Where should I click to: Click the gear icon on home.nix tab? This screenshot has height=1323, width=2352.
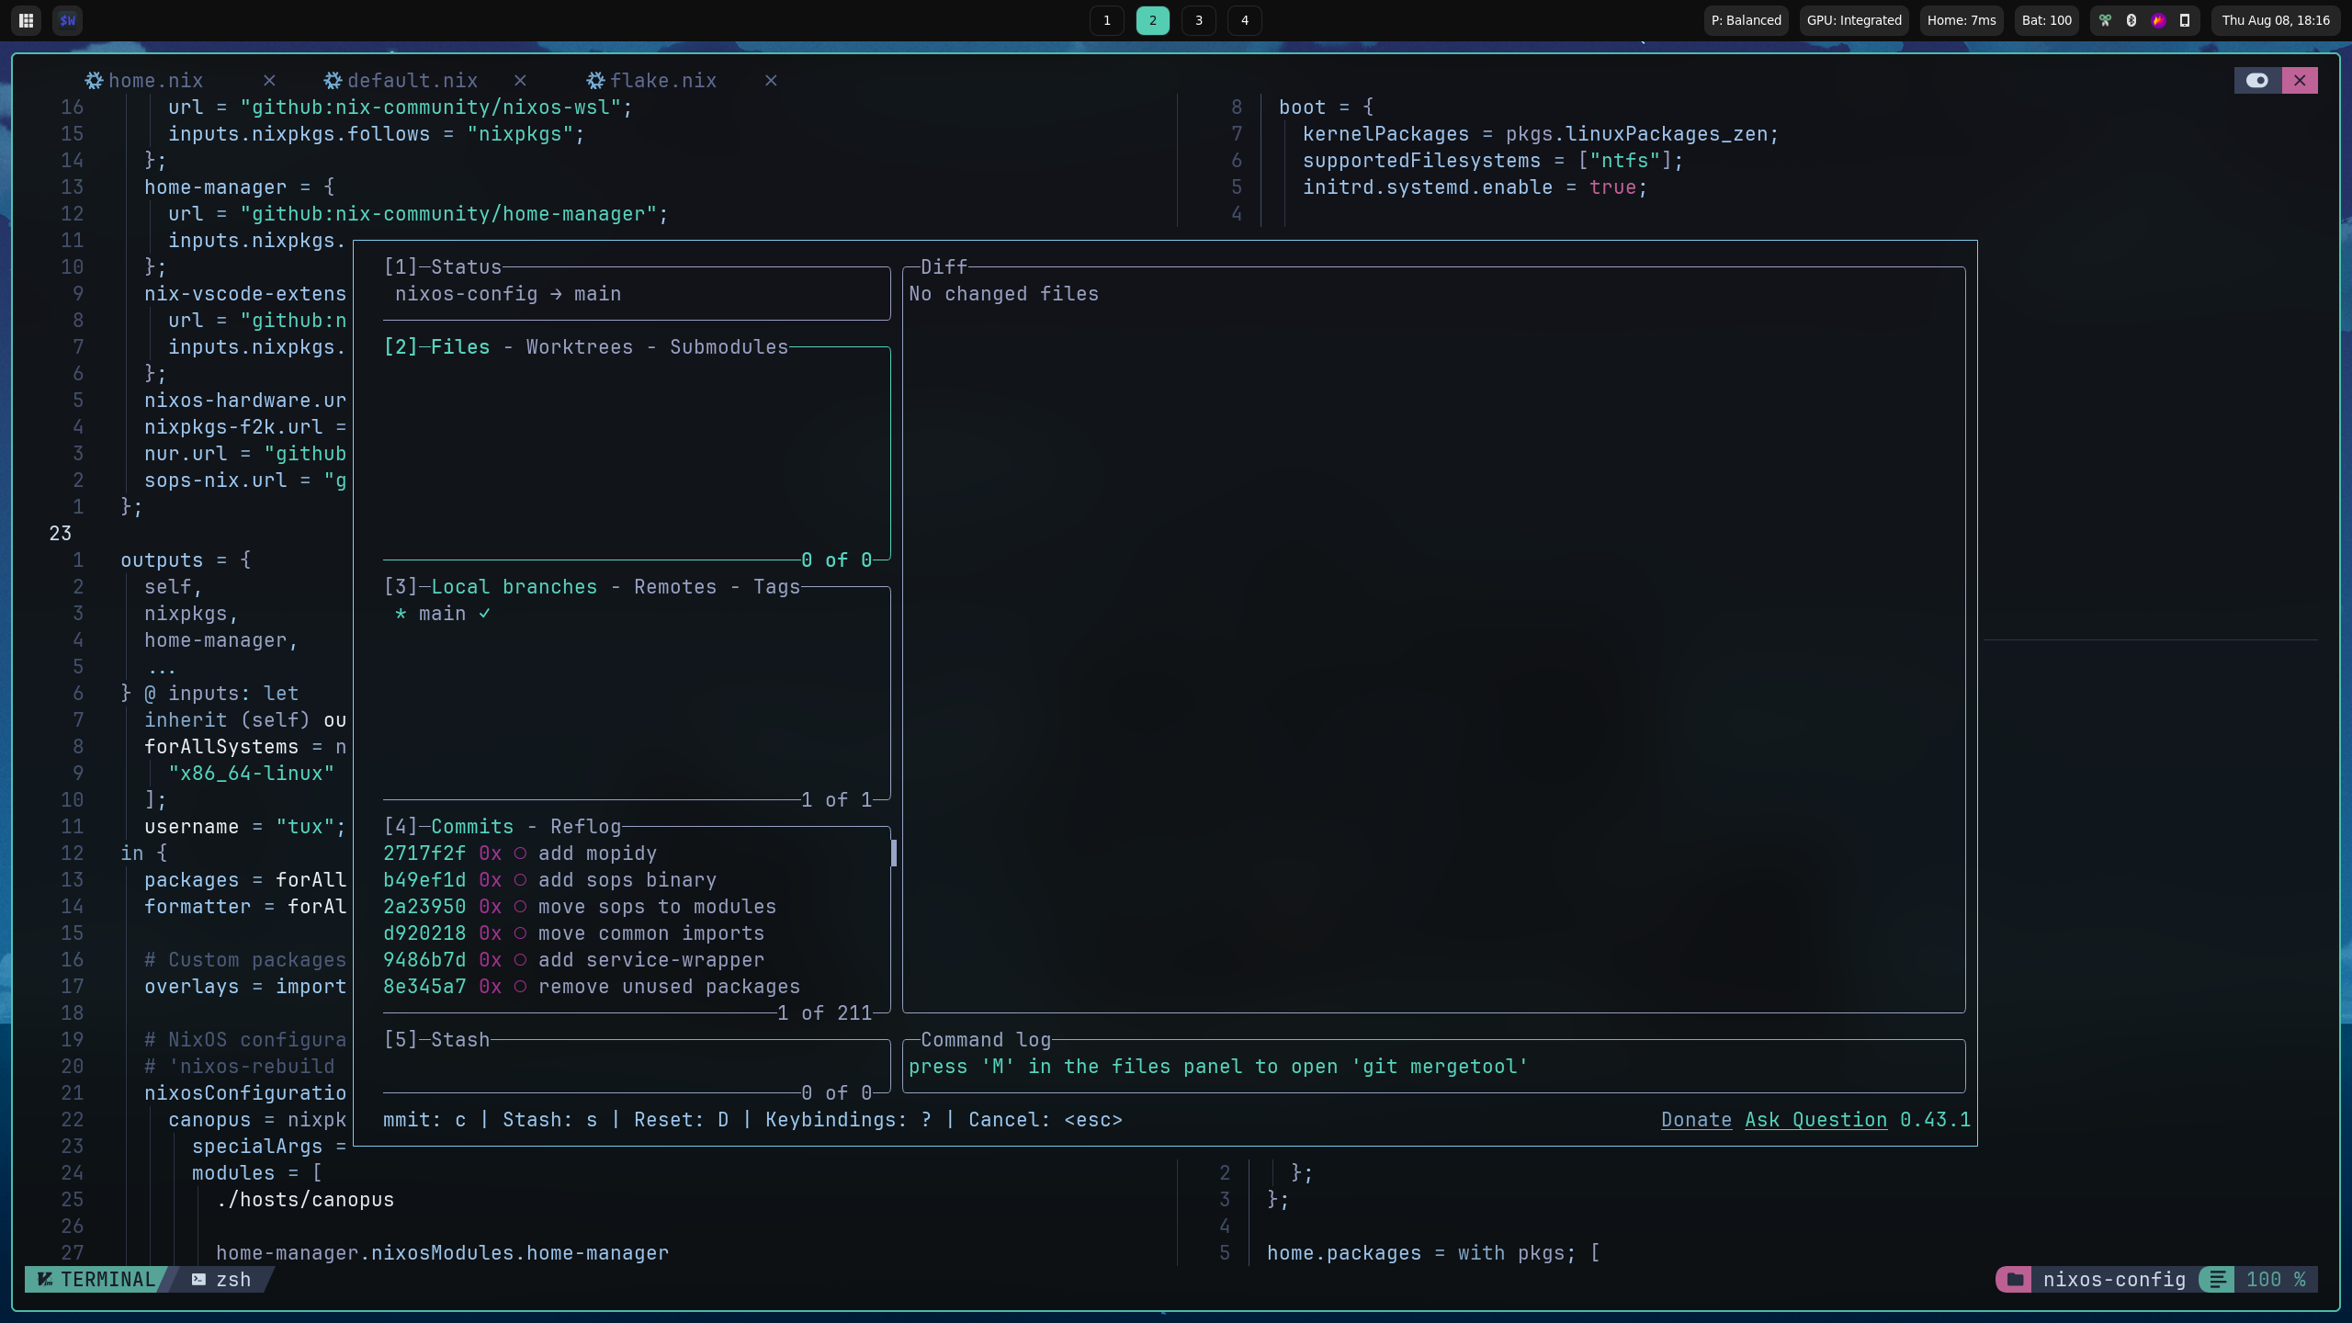click(94, 81)
